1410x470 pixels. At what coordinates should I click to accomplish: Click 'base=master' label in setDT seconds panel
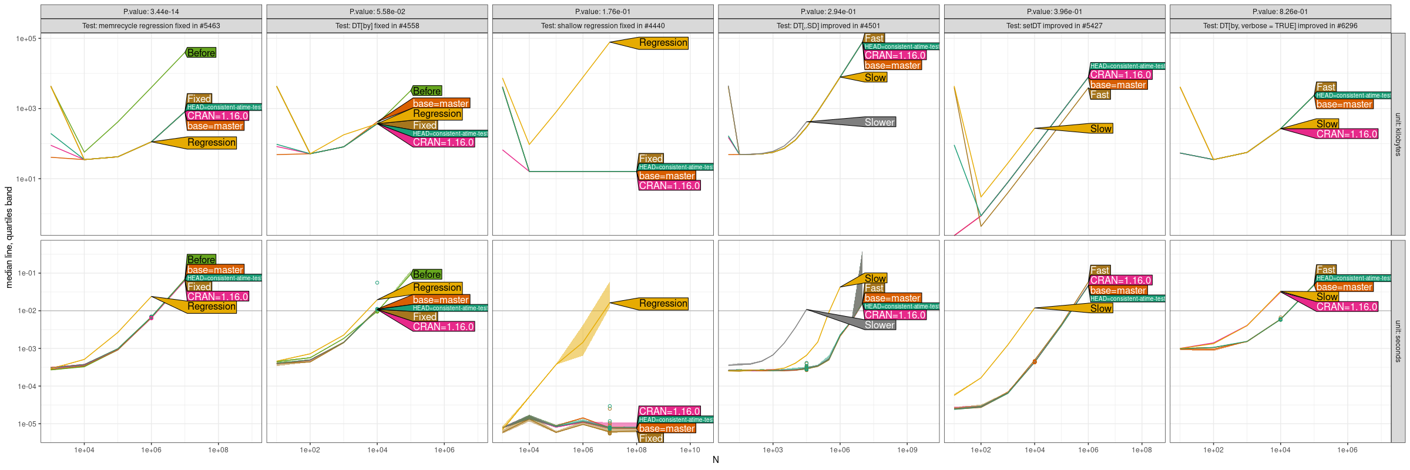tap(1118, 290)
